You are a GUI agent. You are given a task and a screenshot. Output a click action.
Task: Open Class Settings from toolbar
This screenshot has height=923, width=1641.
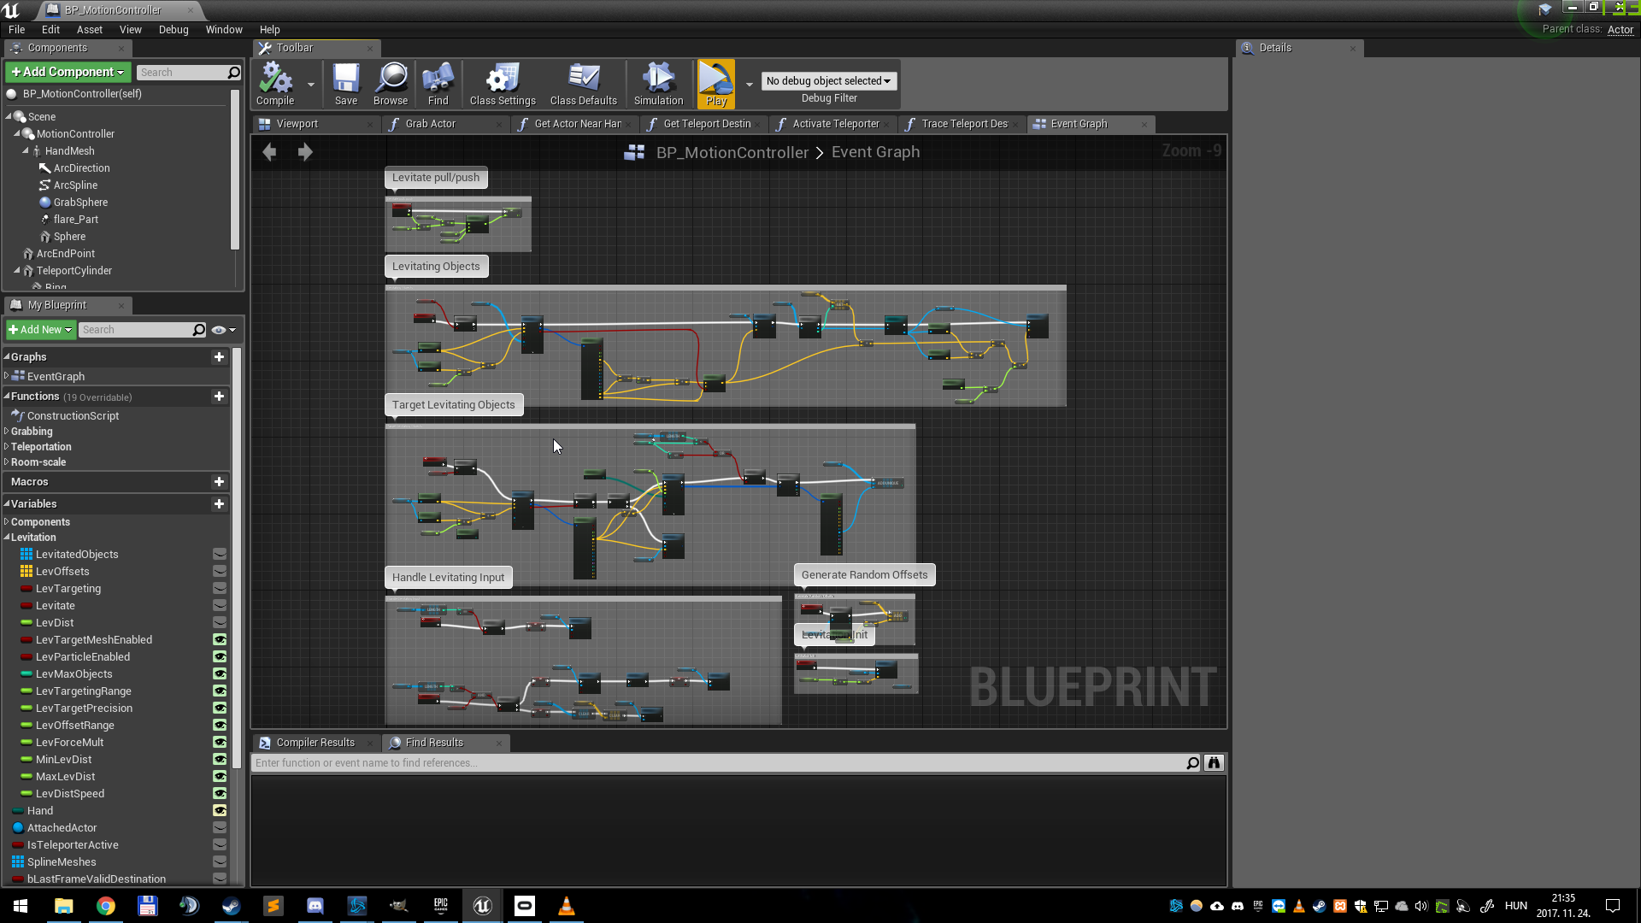click(x=502, y=83)
